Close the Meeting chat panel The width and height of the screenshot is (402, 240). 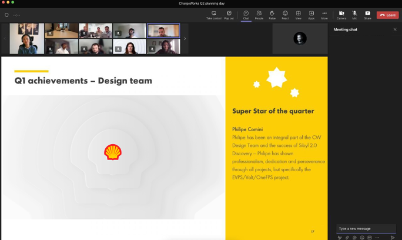[395, 29]
